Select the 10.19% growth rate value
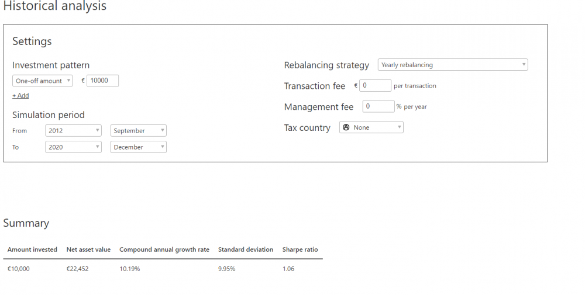 pos(129,269)
